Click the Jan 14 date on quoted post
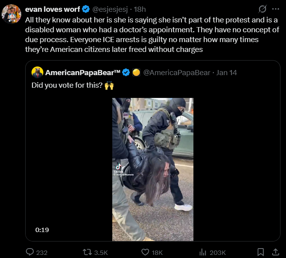The height and width of the screenshot is (258, 286). [x=227, y=72]
